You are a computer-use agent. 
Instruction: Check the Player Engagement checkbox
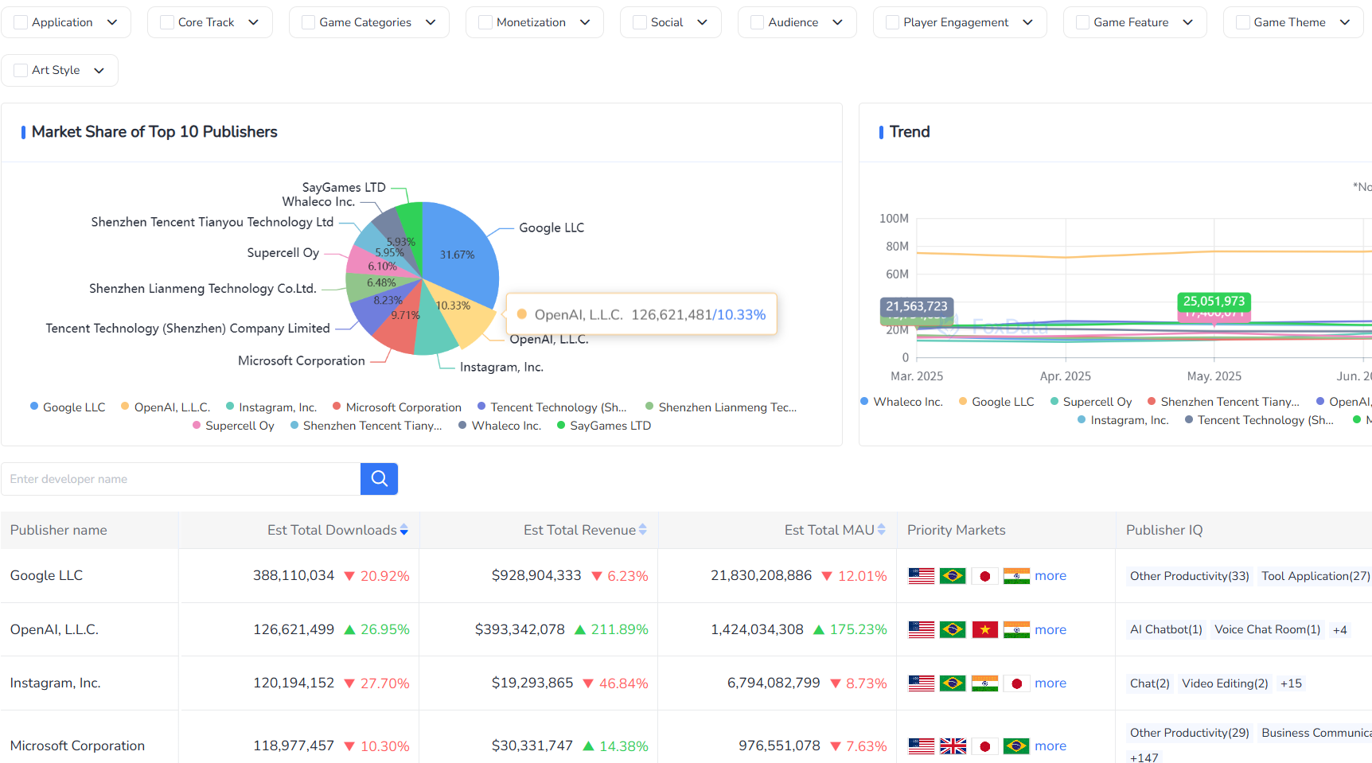pos(893,22)
